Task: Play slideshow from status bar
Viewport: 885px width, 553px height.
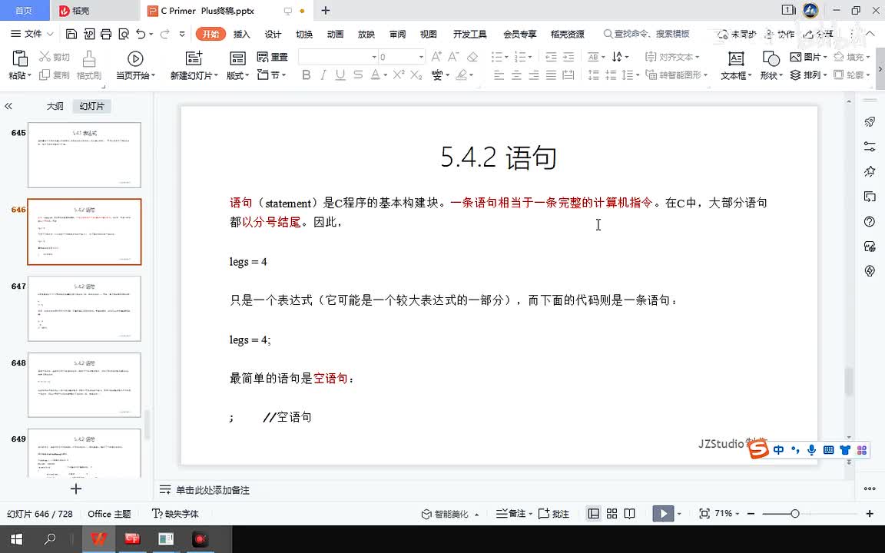Action: 663,514
